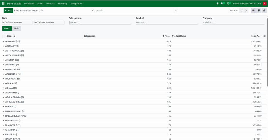The height and width of the screenshot is (140, 268).
Task: Click the CHANDRA D (1) row
Action: click(x=133, y=130)
